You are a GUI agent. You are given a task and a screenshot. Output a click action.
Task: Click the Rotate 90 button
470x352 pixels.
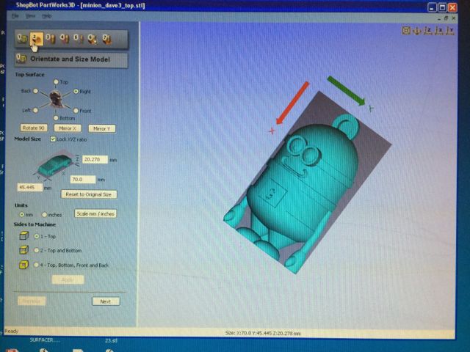coord(34,128)
